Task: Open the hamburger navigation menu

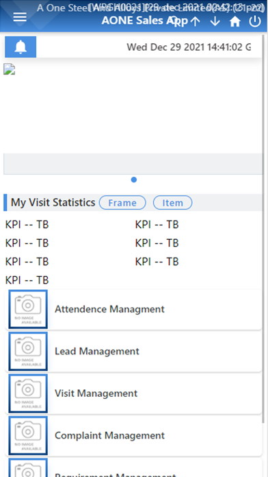Action: (x=20, y=17)
